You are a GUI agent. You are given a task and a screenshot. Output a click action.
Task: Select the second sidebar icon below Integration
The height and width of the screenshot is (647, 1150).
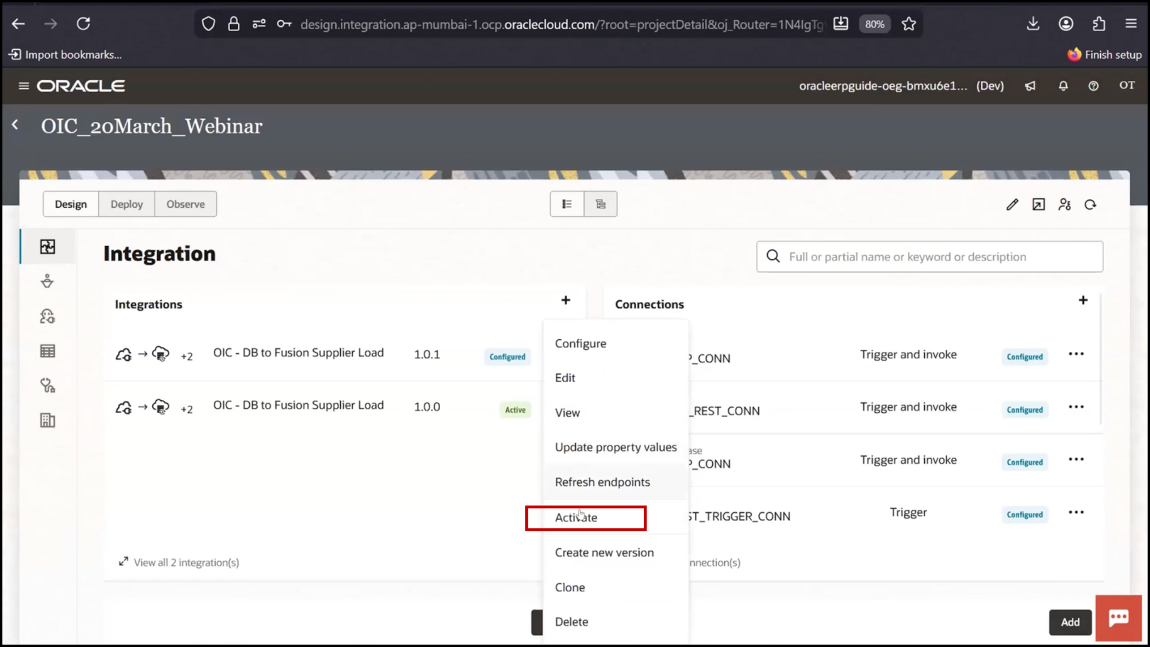47,281
